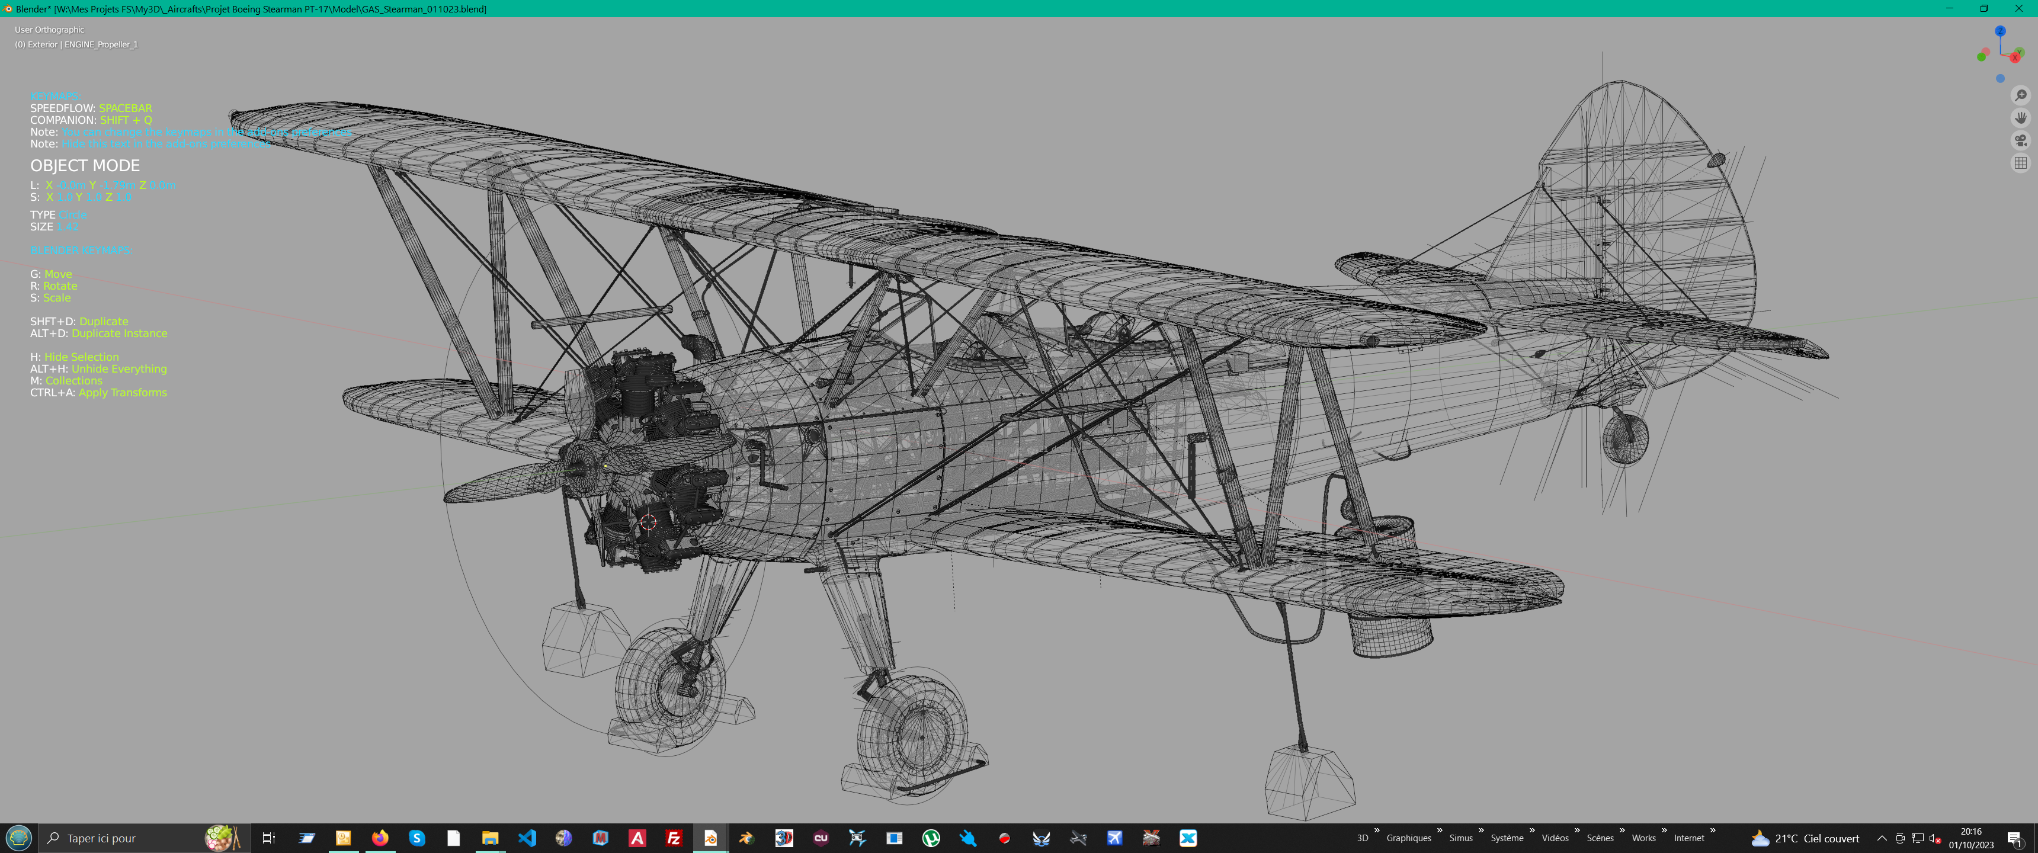Open File Explorer from the taskbar
Viewport: 2038px width, 853px height.
tap(491, 838)
